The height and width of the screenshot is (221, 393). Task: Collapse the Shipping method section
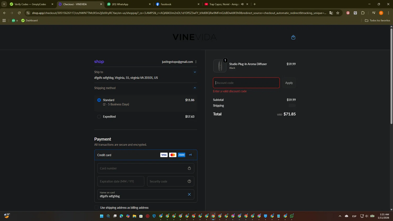click(195, 88)
